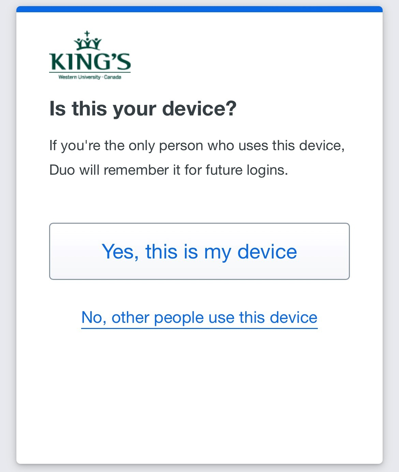Viewport: 399px width, 472px height.
Task: Click the Western University Canada tagline
Action: (90, 77)
